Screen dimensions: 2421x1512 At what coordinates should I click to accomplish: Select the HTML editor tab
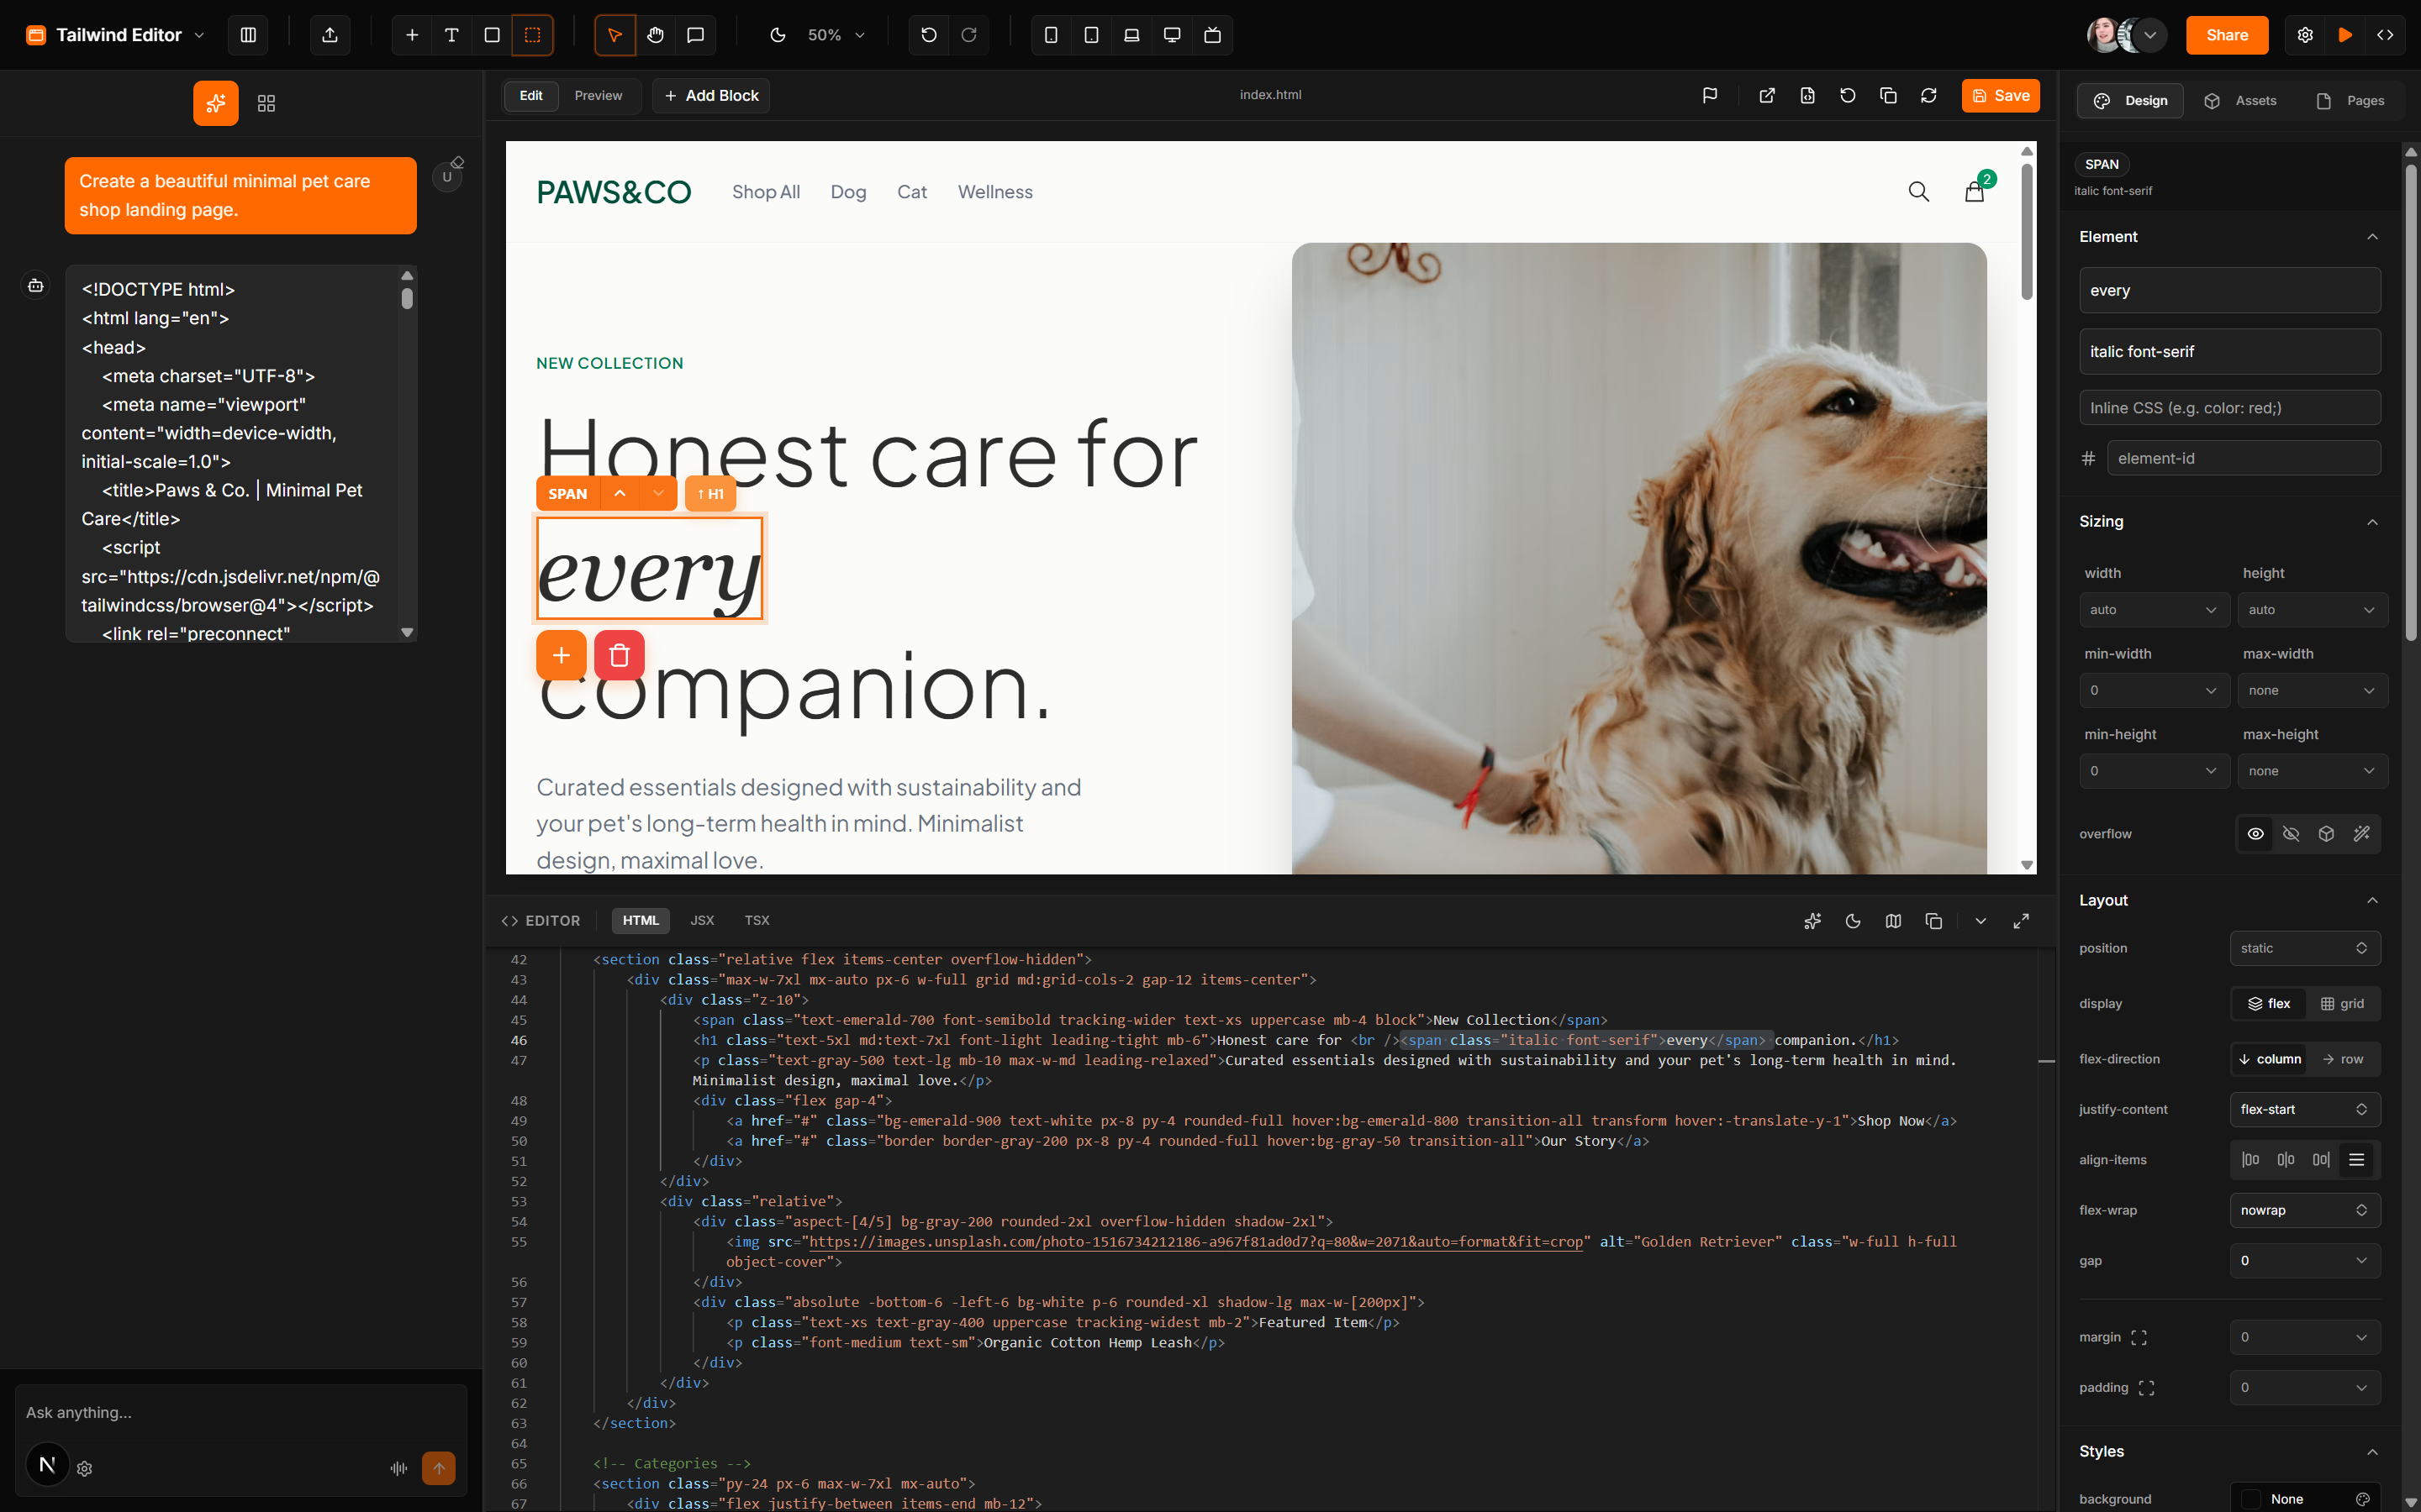641,921
